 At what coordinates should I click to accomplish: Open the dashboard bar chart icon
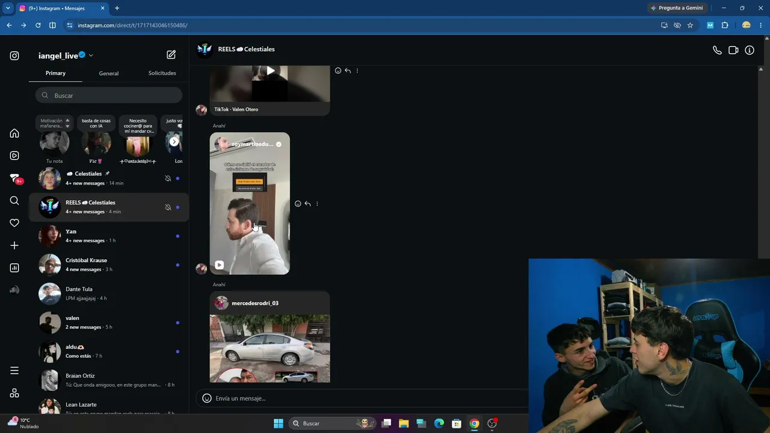tap(14, 268)
